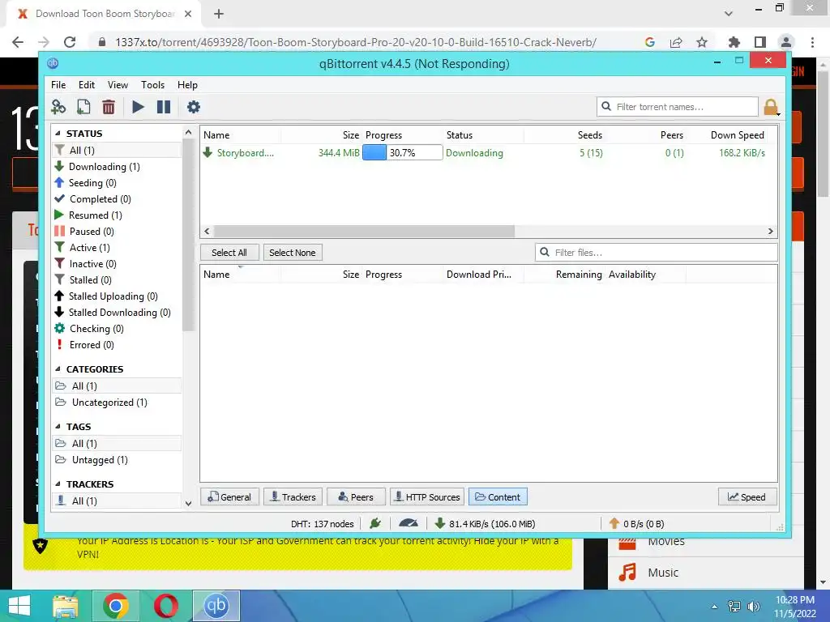The width and height of the screenshot is (830, 622).
Task: Select All (1) under CATEGORIES
Action: click(117, 386)
